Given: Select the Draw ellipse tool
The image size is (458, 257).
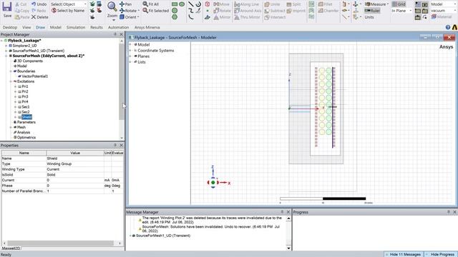Looking at the screenshot, I should click(x=182, y=4).
